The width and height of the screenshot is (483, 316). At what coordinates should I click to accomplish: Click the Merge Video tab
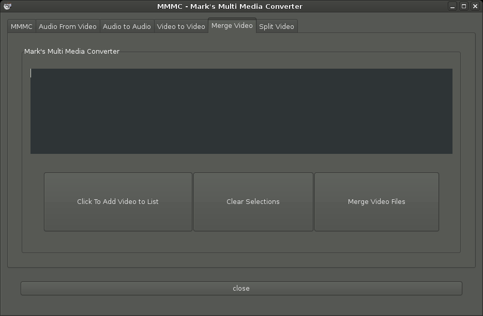[x=232, y=25]
